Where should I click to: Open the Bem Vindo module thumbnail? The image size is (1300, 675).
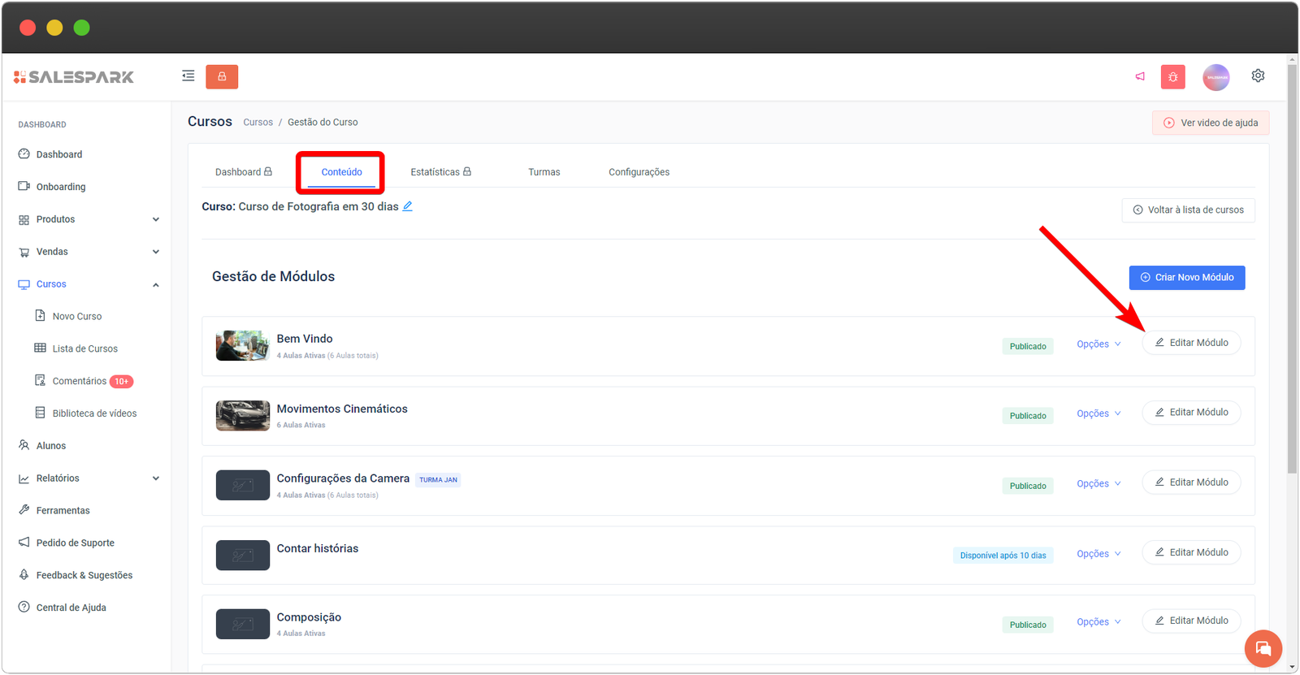[x=242, y=345]
